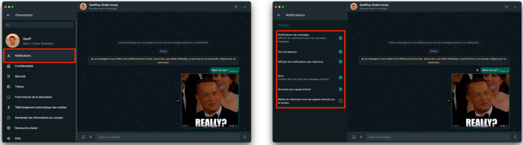Disable 'Afficher les notifications des réactions' checkbox
This screenshot has width=523, height=145.
(340, 61)
